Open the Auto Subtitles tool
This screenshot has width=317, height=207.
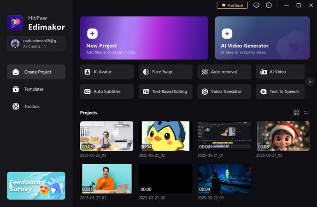pyautogui.click(x=107, y=92)
